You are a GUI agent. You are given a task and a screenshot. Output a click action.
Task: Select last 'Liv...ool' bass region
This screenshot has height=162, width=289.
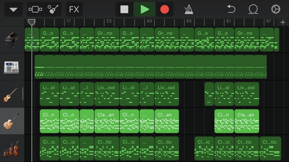click(x=247, y=94)
